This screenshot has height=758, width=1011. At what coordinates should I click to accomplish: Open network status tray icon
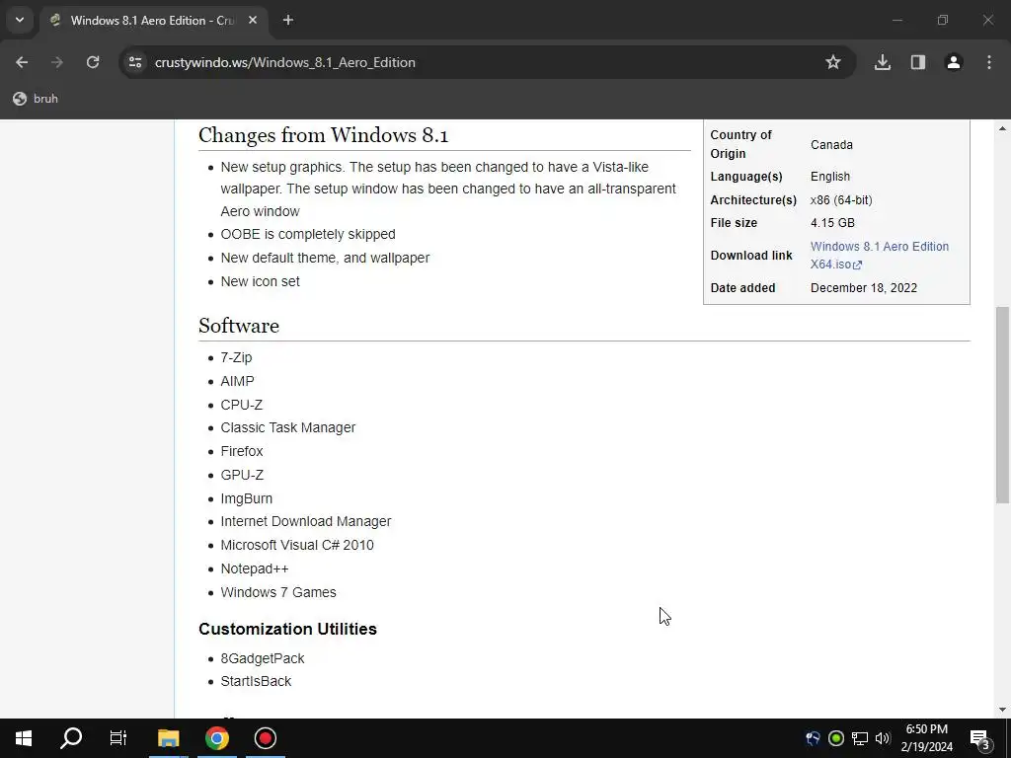pos(860,738)
